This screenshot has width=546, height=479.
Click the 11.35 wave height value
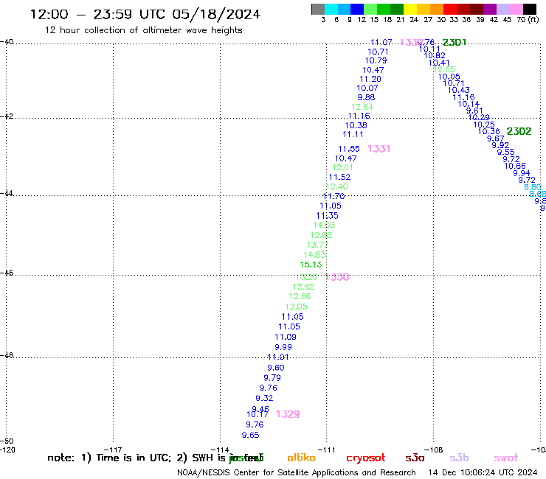(x=328, y=216)
